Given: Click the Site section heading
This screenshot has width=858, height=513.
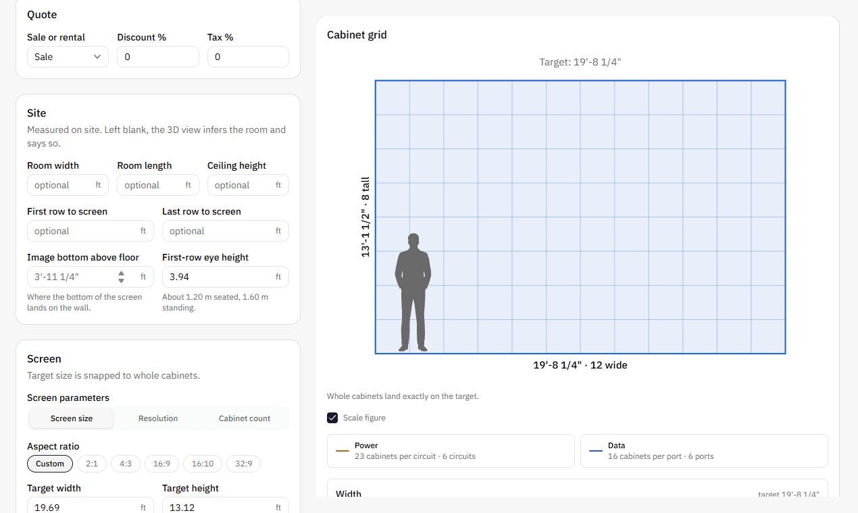Looking at the screenshot, I should (36, 113).
